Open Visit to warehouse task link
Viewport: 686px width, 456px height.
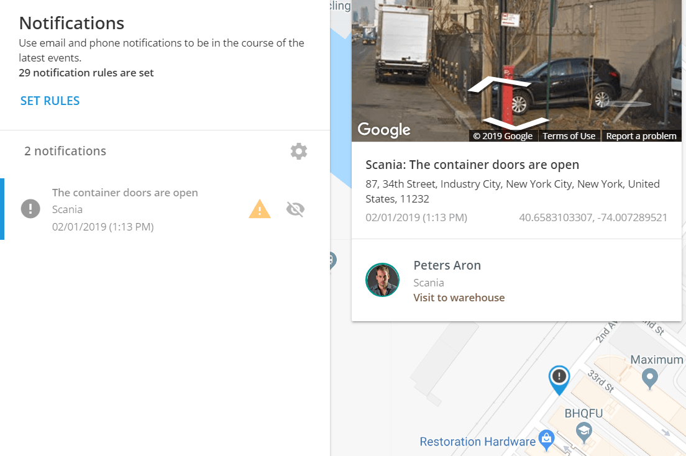(x=459, y=298)
